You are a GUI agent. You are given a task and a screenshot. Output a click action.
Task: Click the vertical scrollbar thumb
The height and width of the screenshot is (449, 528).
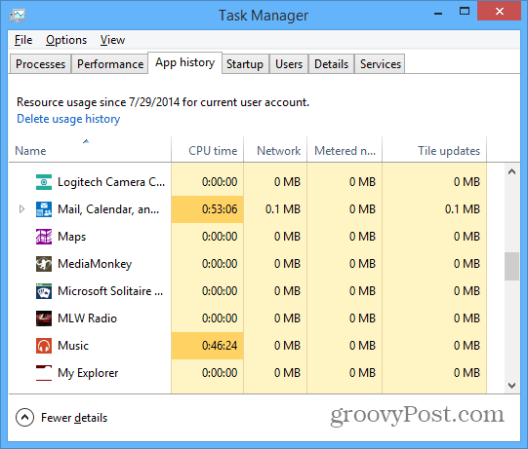(x=511, y=266)
